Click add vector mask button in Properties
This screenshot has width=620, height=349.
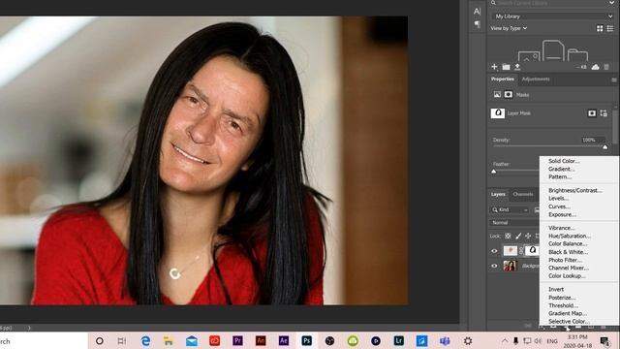pos(604,113)
